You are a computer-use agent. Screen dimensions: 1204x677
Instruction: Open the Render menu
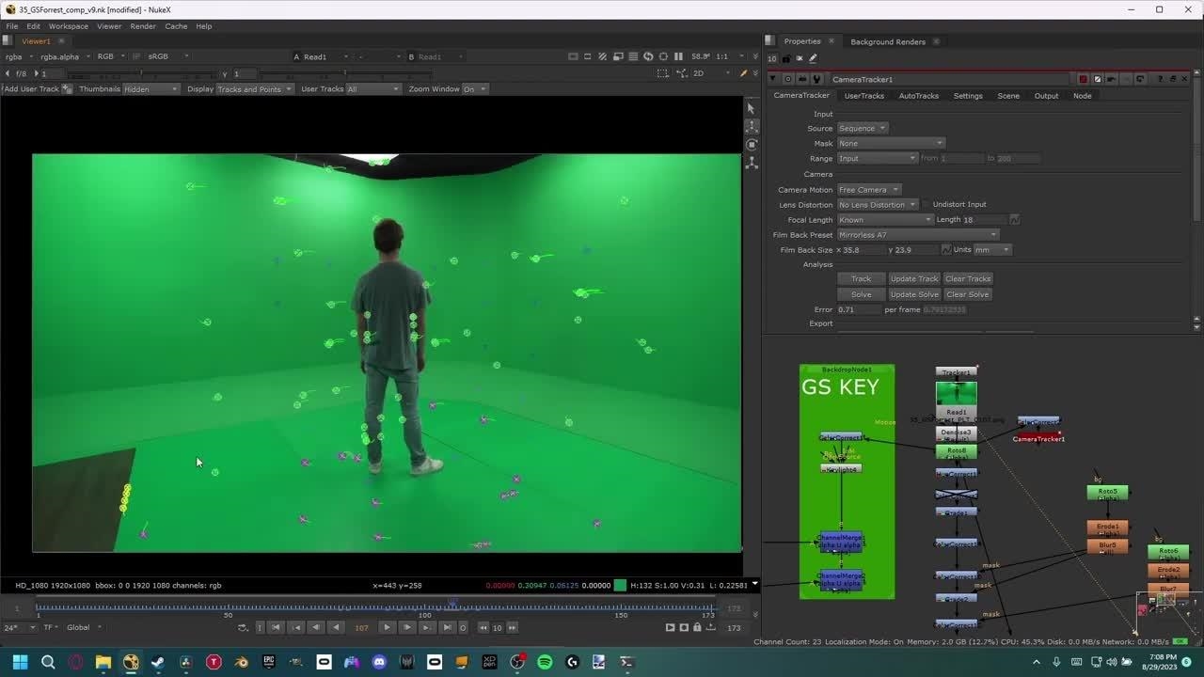(x=143, y=26)
